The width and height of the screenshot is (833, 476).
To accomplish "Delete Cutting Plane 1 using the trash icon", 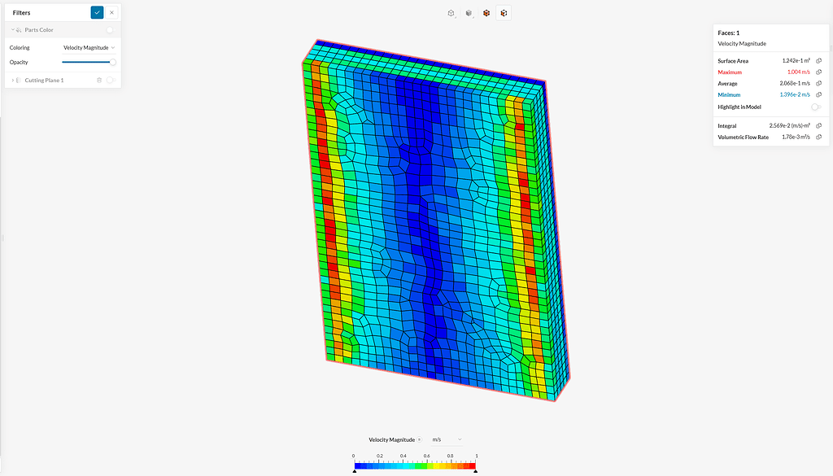I will pyautogui.click(x=99, y=80).
